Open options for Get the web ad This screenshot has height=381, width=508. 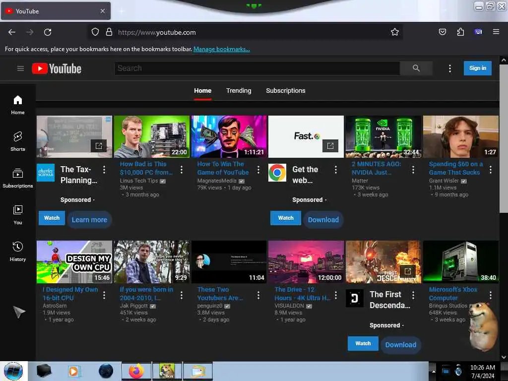(x=336, y=170)
